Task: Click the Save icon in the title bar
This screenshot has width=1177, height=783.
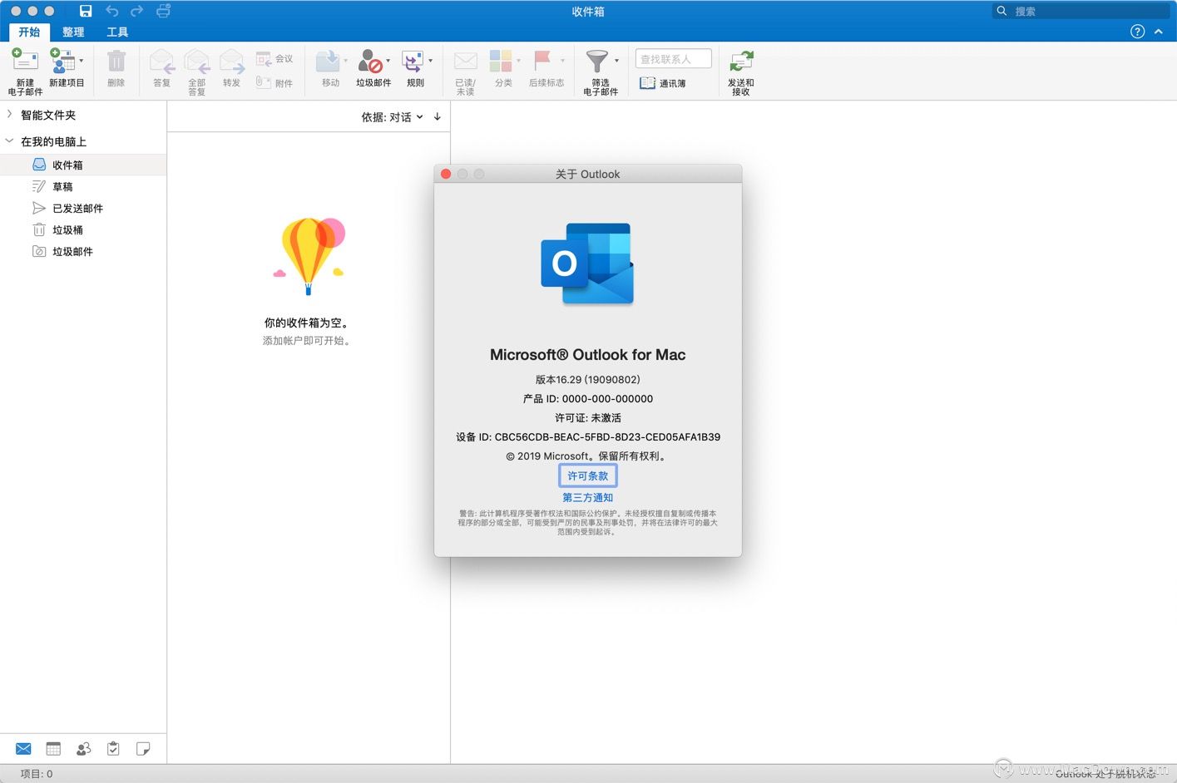Action: pyautogui.click(x=86, y=11)
